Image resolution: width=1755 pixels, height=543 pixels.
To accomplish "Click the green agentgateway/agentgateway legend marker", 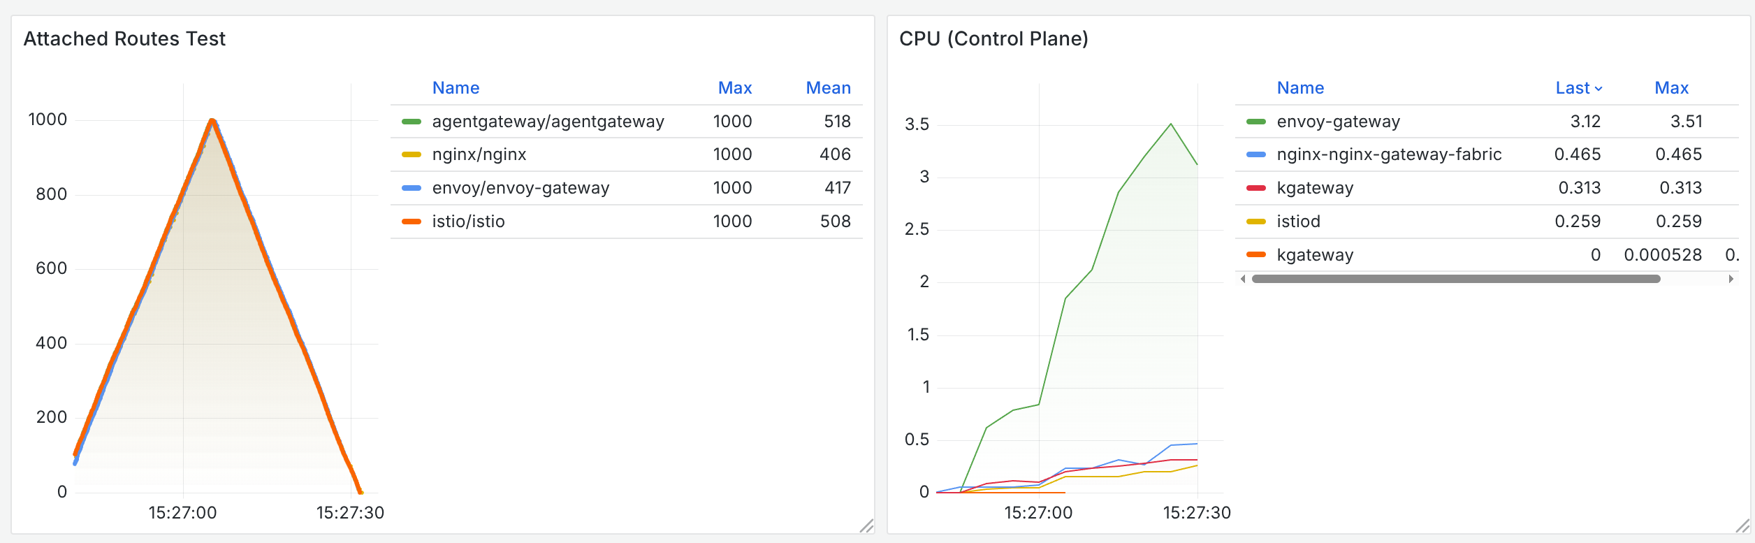I will [411, 121].
